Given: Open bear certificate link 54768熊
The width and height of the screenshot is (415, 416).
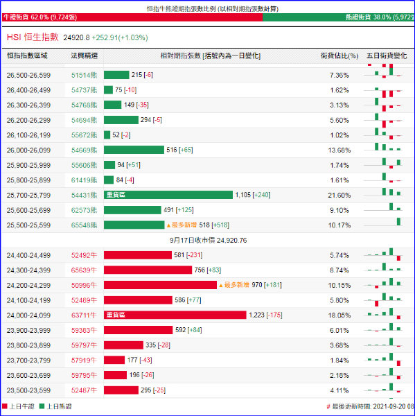Looking at the screenshot, I should [x=84, y=105].
